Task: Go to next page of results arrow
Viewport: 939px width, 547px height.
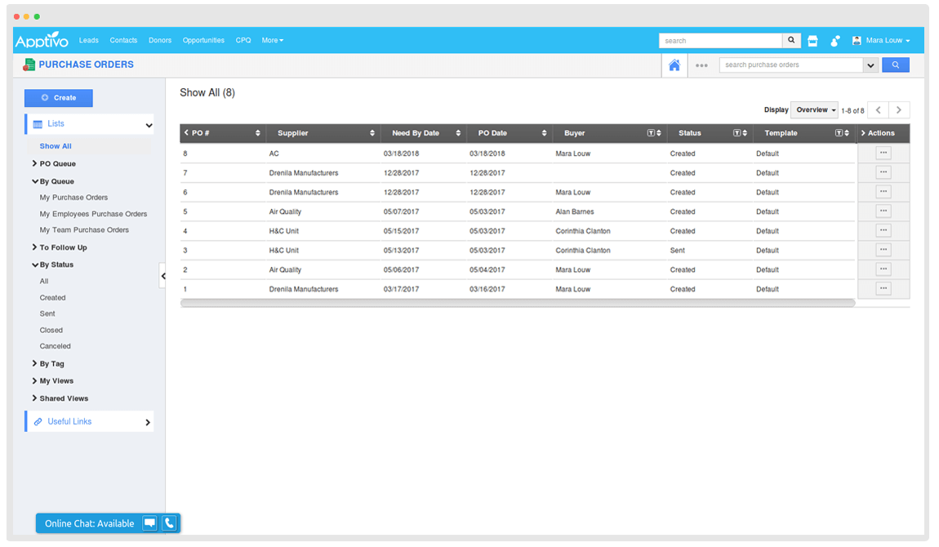Action: (899, 110)
